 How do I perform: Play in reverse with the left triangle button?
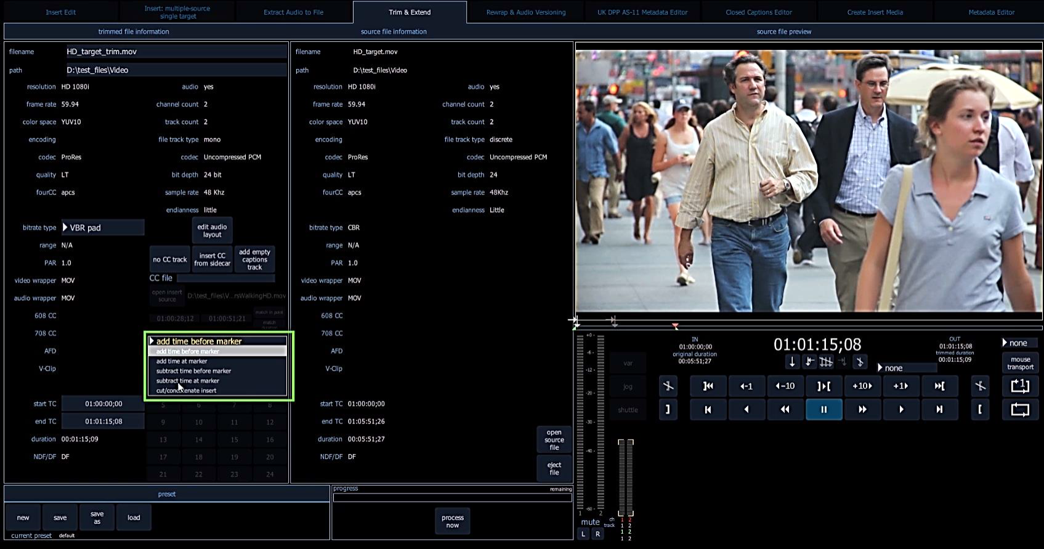(x=747, y=409)
